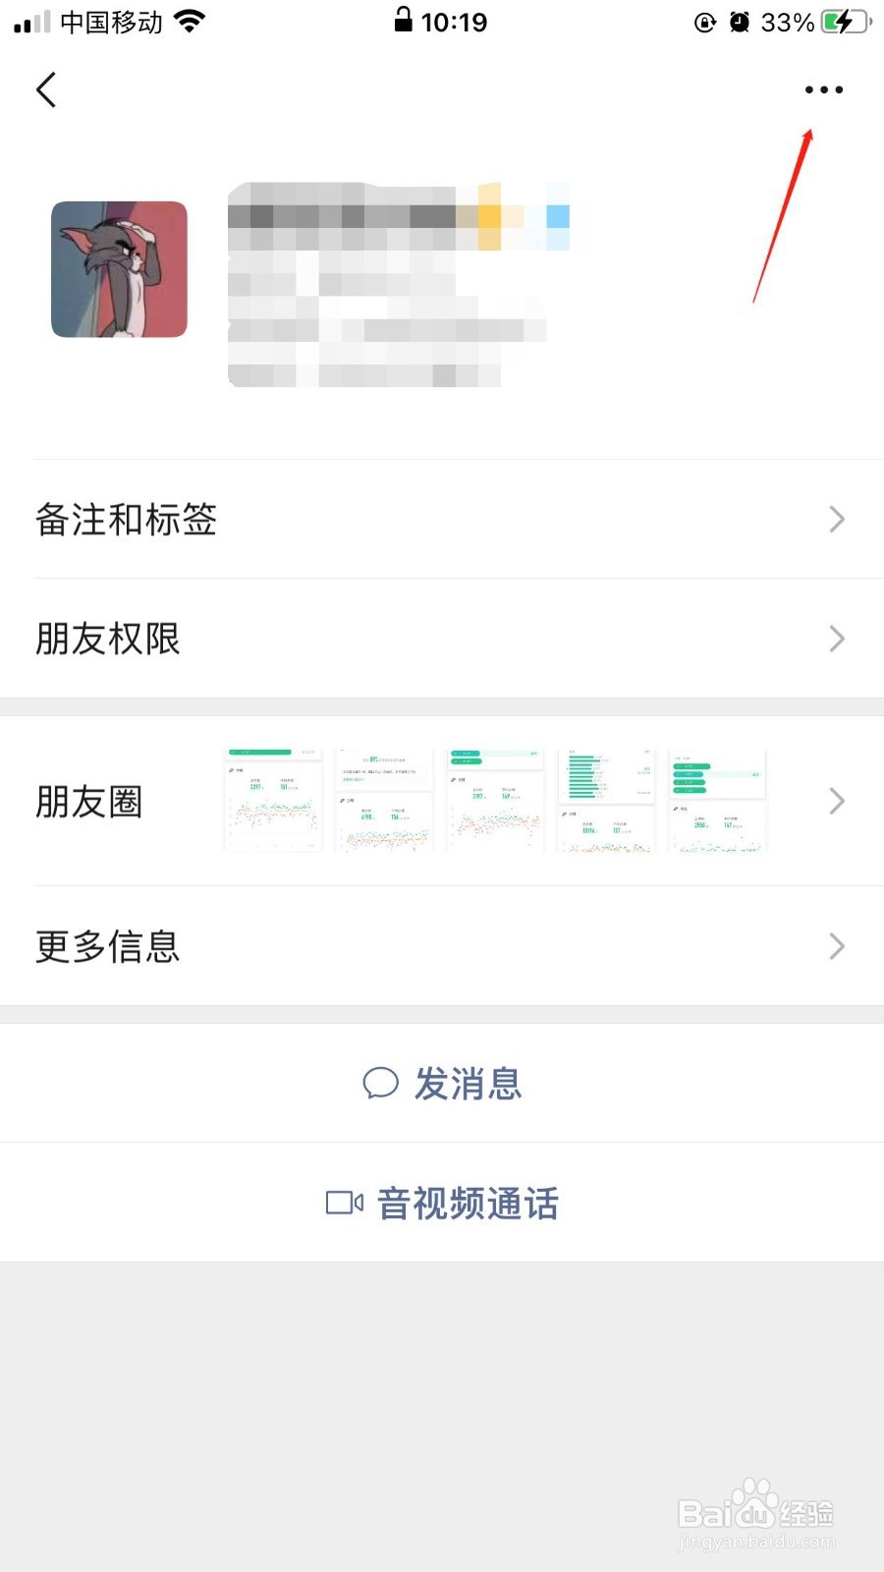Expand the 备注和标签 row chevron
The height and width of the screenshot is (1572, 884).
click(836, 519)
